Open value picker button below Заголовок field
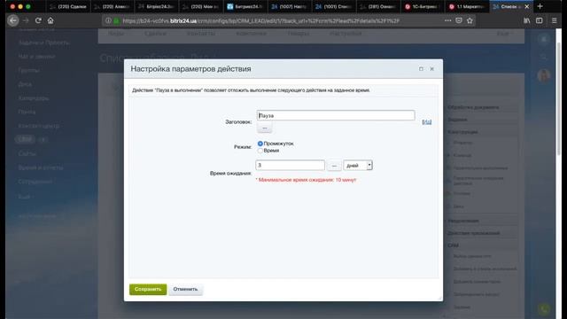The height and width of the screenshot is (319, 567). point(264,128)
